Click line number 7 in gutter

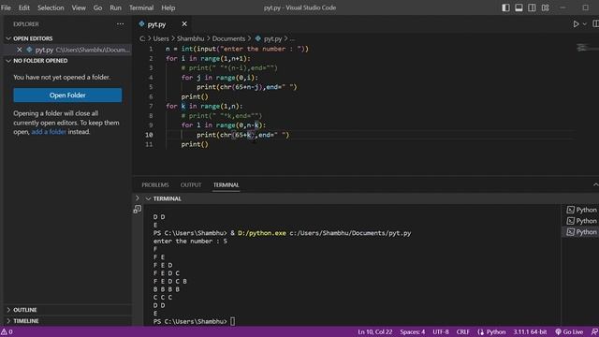point(151,106)
